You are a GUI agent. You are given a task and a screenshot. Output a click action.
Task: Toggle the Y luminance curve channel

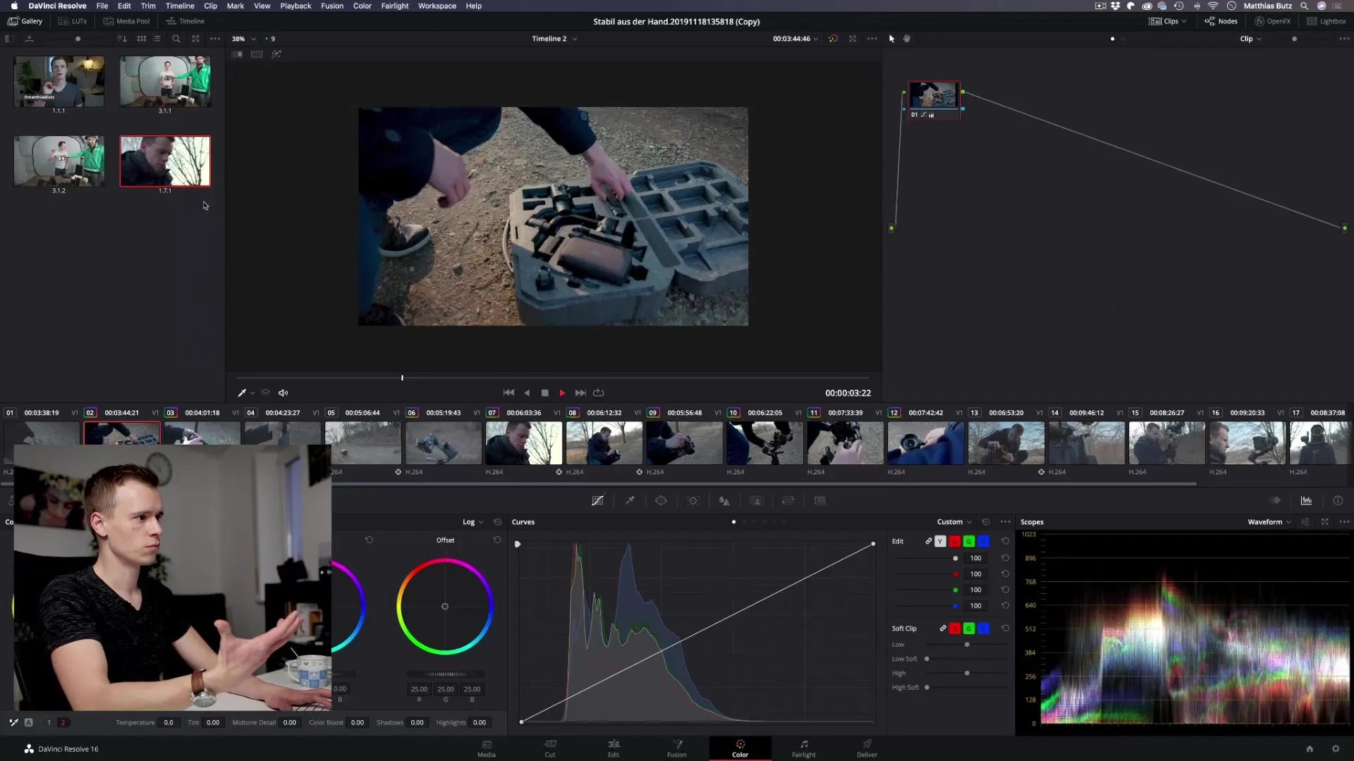[940, 541]
